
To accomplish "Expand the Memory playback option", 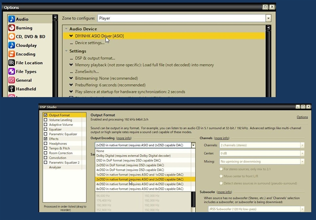I will 71,65.
